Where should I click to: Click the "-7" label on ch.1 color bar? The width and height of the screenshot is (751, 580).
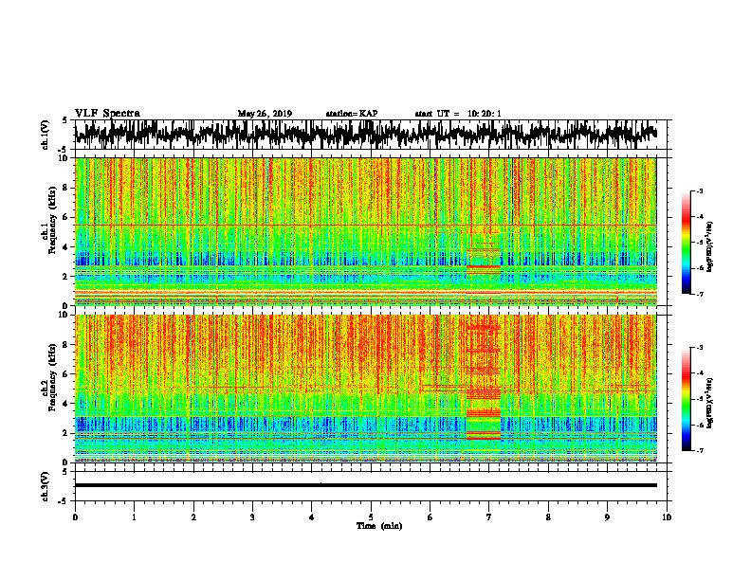(700, 294)
